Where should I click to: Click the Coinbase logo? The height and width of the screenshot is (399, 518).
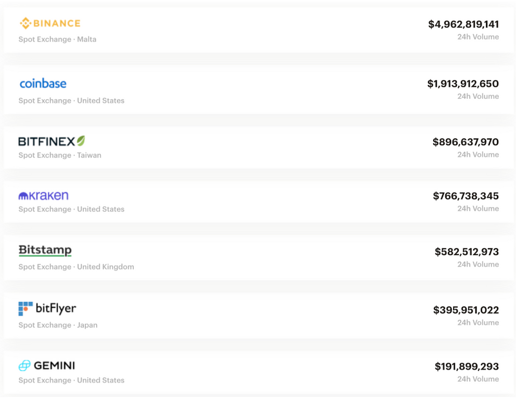[43, 84]
